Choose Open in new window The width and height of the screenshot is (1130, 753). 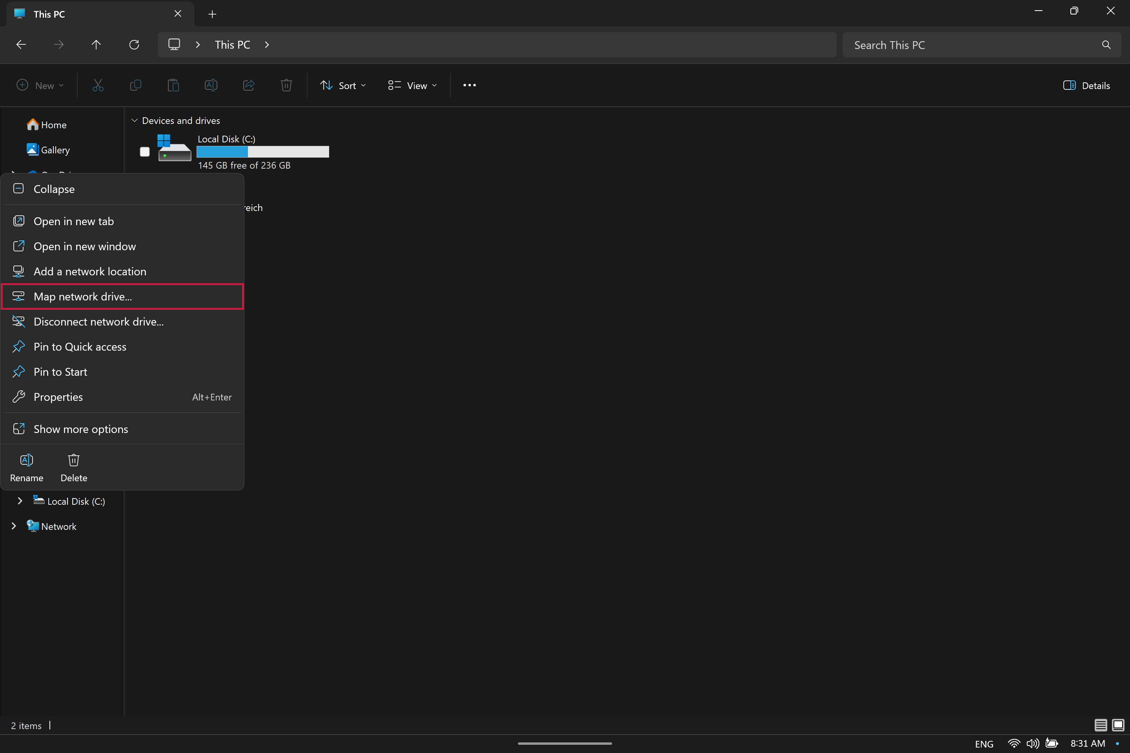[x=122, y=246]
